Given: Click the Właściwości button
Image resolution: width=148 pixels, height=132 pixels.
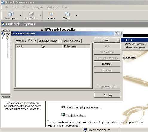Looking at the screenshot, I should (107, 52).
